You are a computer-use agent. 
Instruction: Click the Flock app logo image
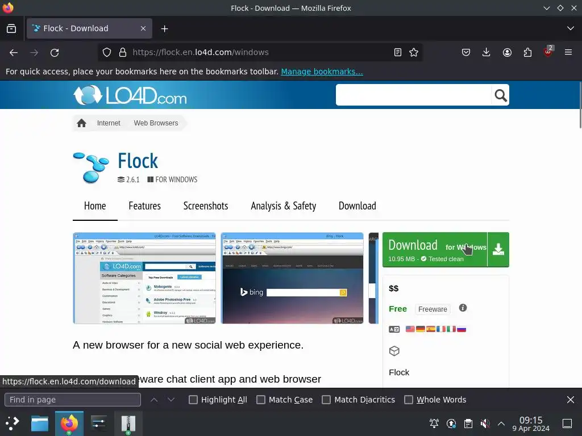[x=91, y=167]
